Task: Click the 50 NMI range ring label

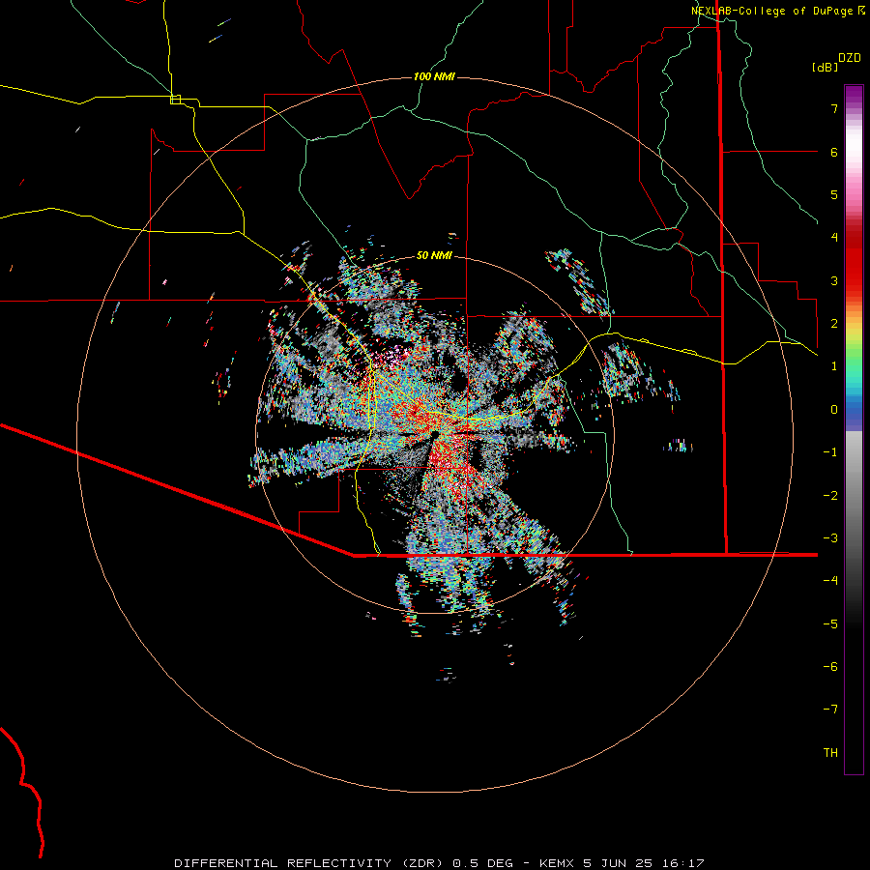Action: point(434,255)
